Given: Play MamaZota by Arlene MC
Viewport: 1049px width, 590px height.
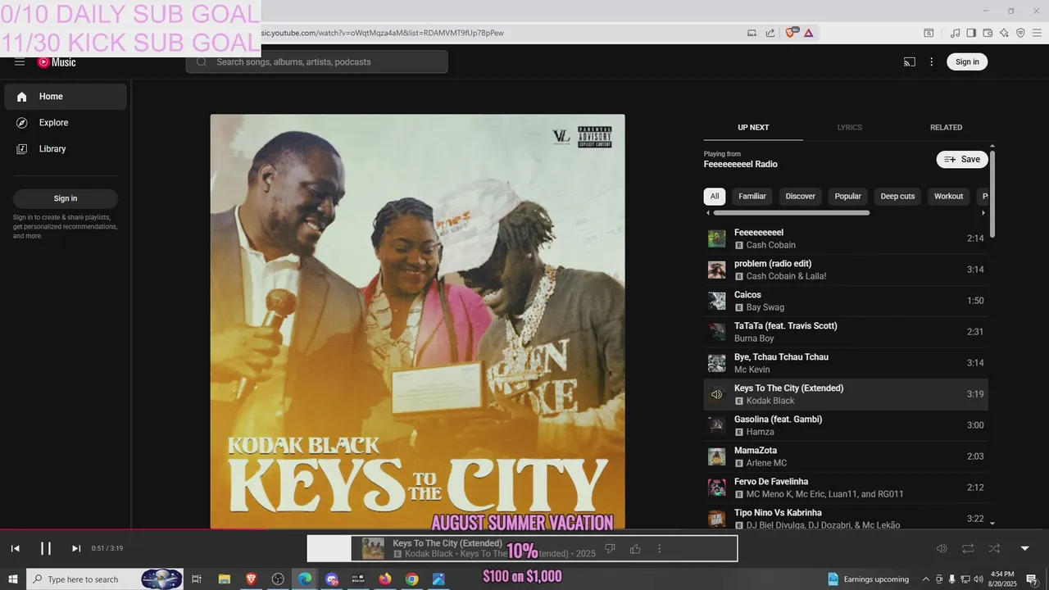Looking at the screenshot, I should click(x=846, y=456).
